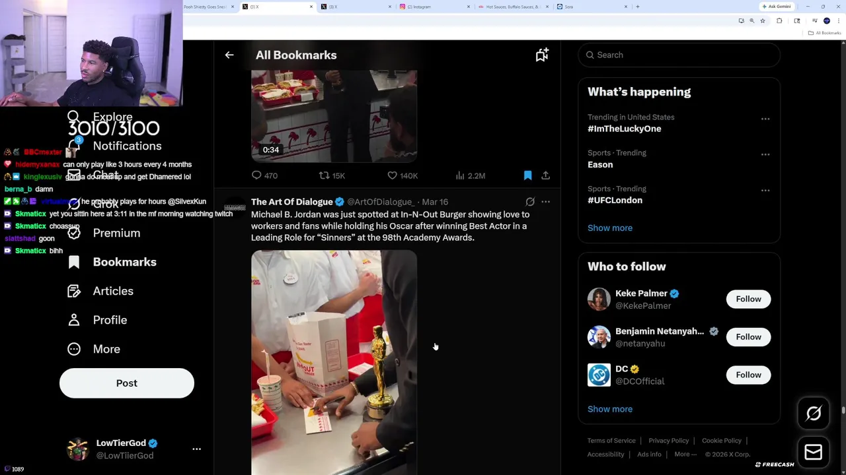View analytics showing 2.2M views
846x475 pixels.
tap(471, 175)
